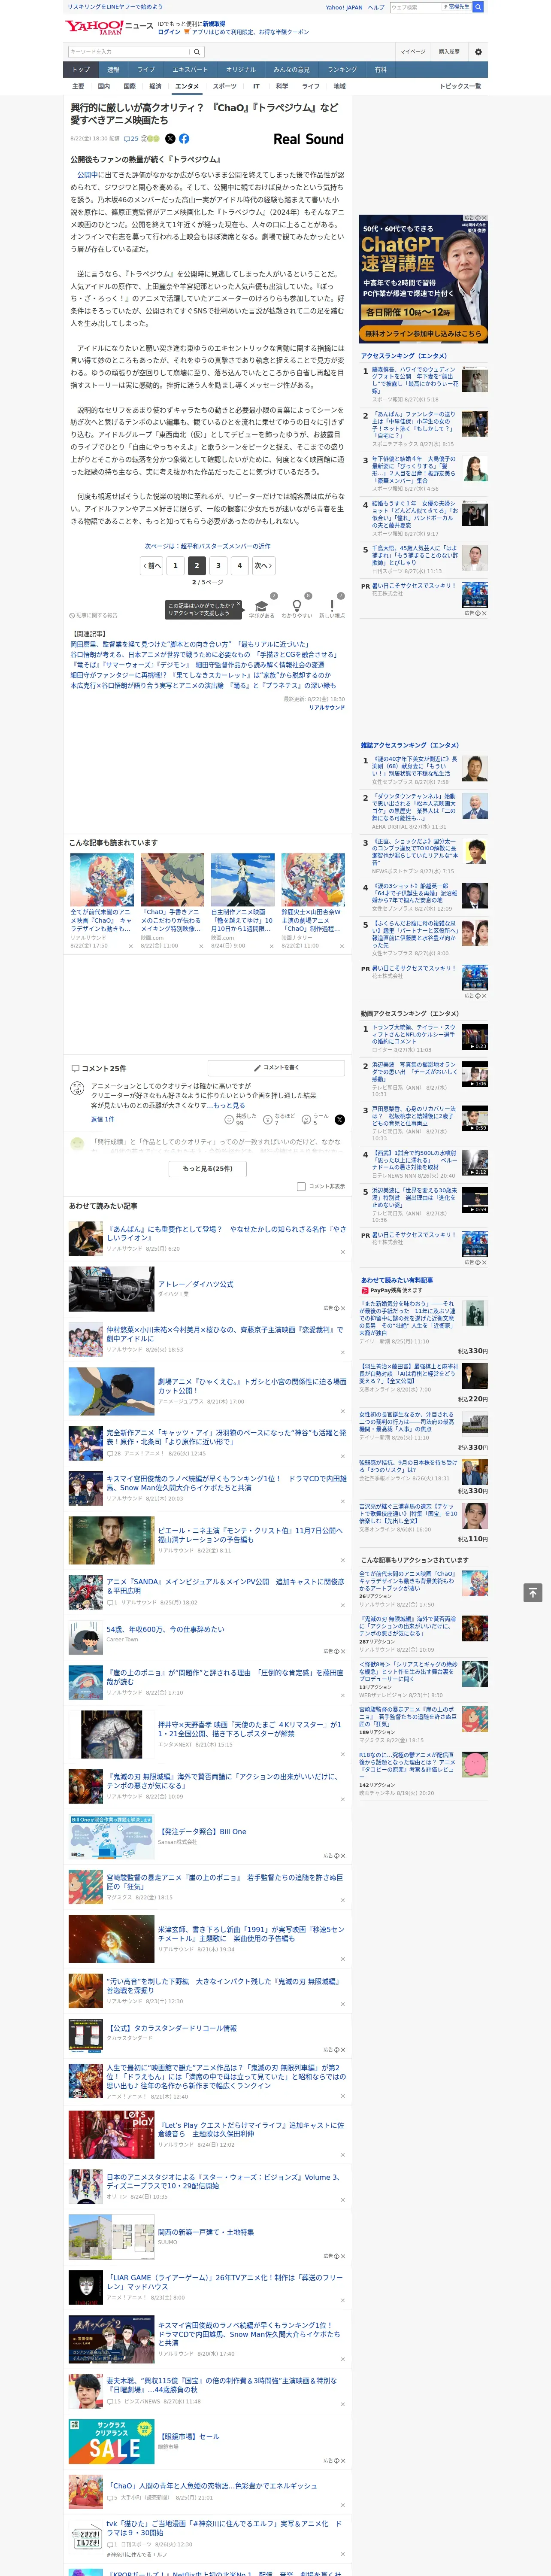Open 米津玄師 新曲『1991』 article

251,1934
